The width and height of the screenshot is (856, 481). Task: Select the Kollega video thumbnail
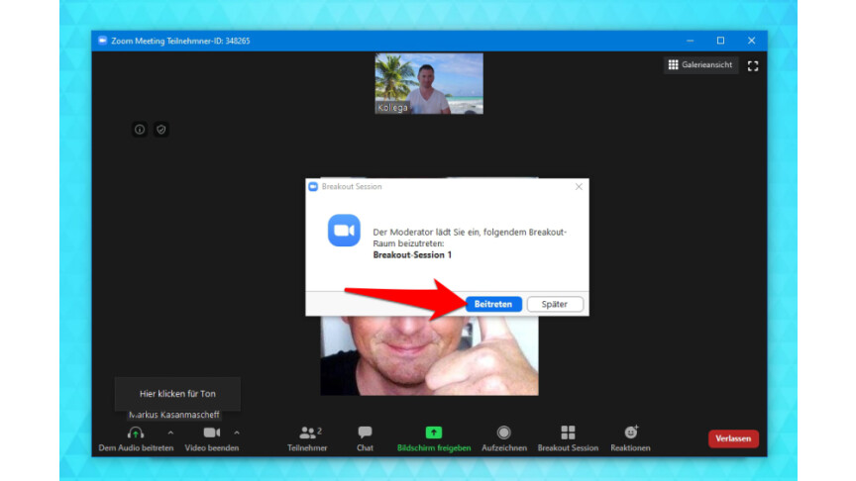[429, 83]
